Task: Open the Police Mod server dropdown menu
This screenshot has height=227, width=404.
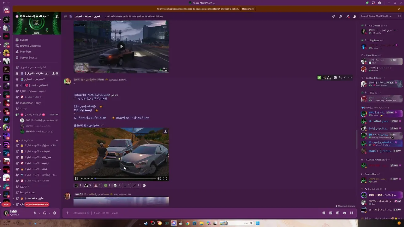Action: (34, 16)
